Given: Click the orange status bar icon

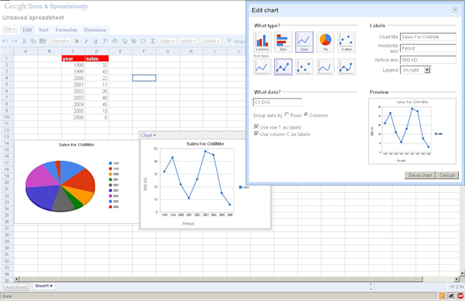Looking at the screenshot, I should [x=442, y=296].
